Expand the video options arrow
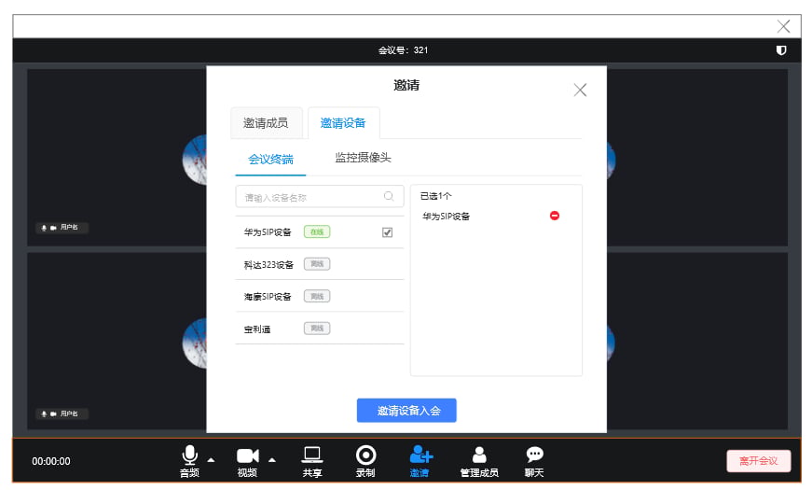 coord(272,460)
